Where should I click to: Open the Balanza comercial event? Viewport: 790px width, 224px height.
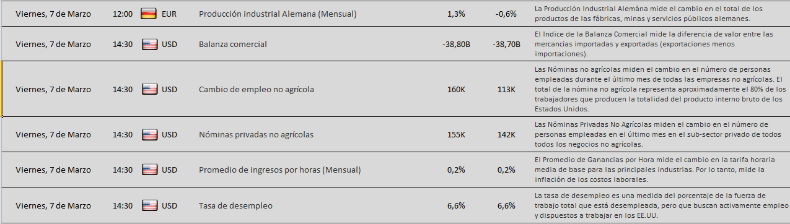(233, 44)
